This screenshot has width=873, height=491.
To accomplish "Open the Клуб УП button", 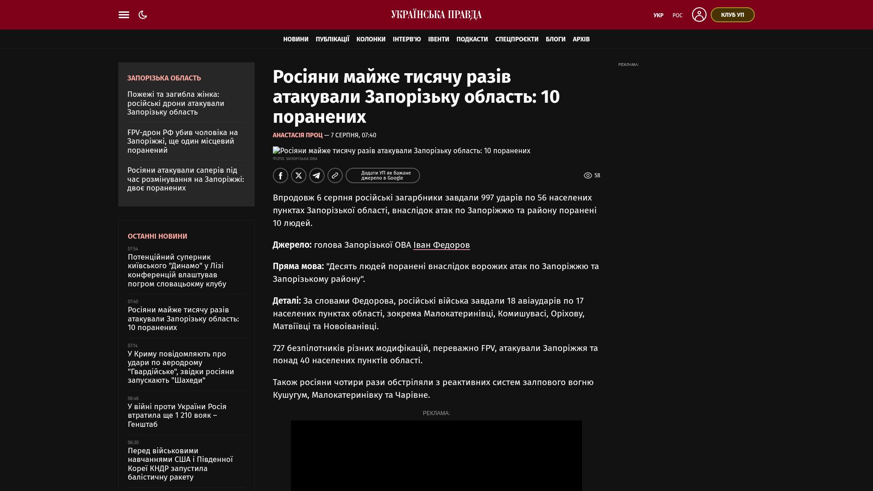I will click(733, 15).
